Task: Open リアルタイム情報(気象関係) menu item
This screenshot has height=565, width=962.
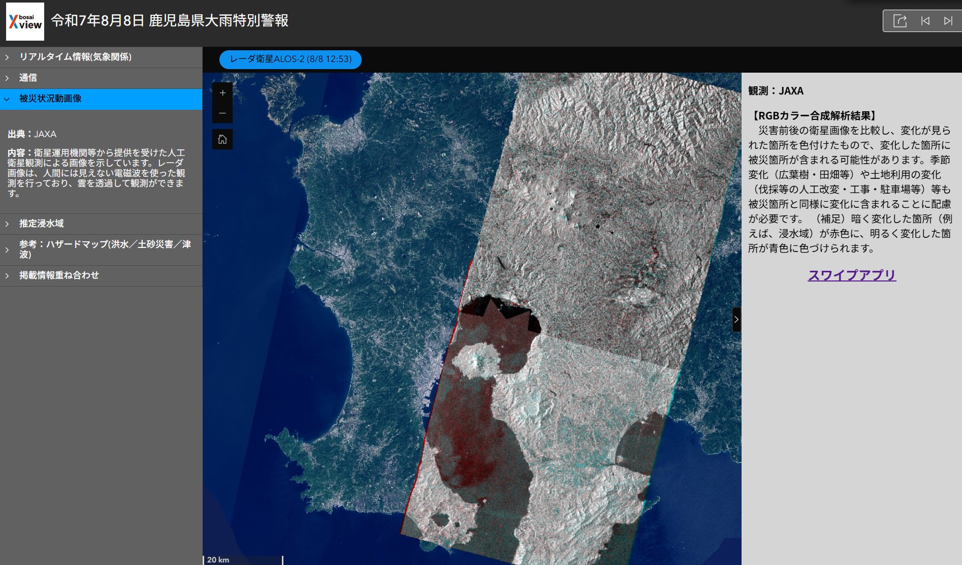Action: [x=101, y=57]
